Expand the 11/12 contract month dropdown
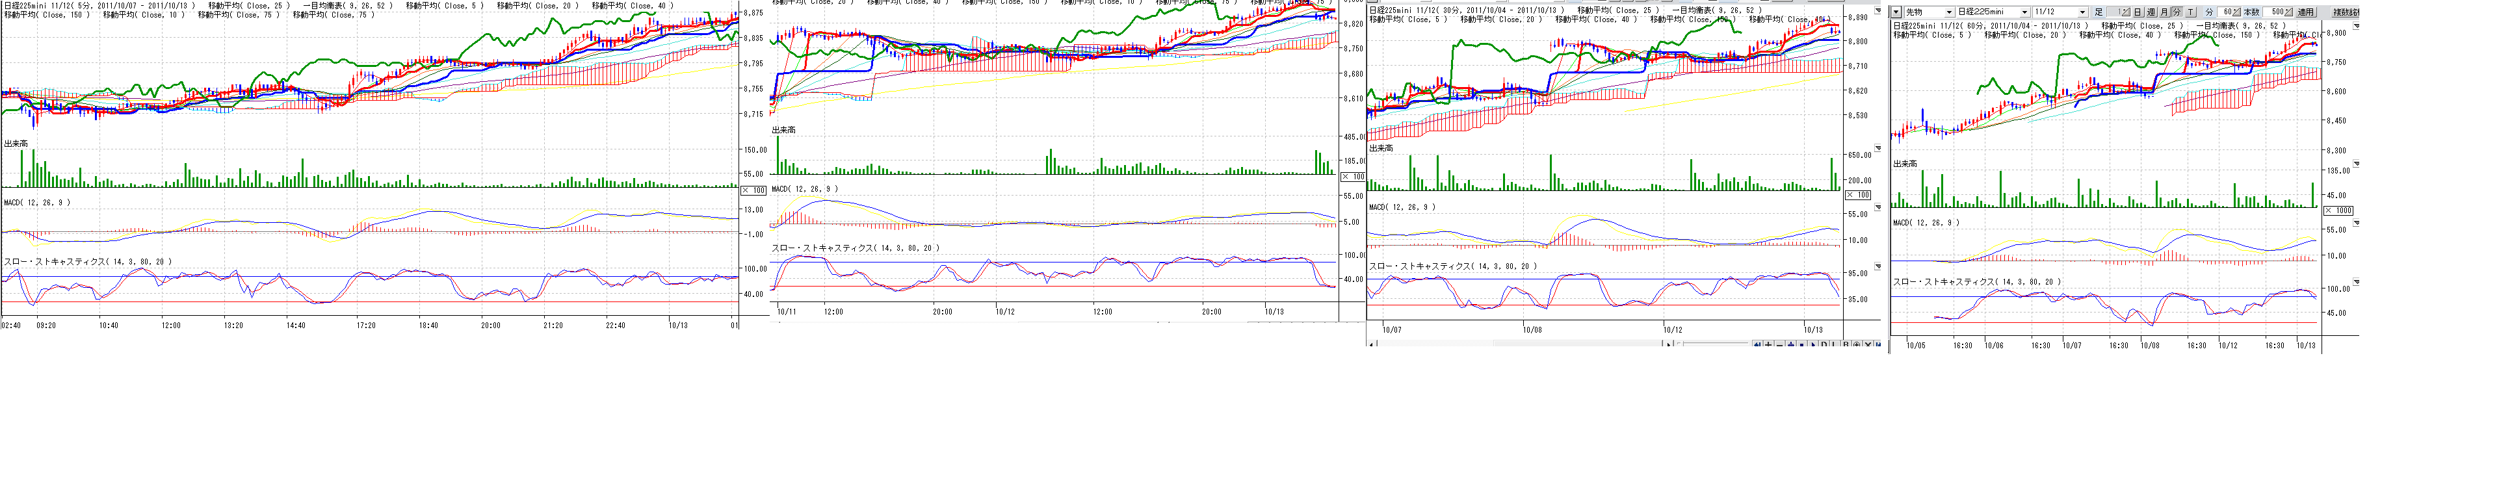2499x499 pixels. tap(2083, 12)
